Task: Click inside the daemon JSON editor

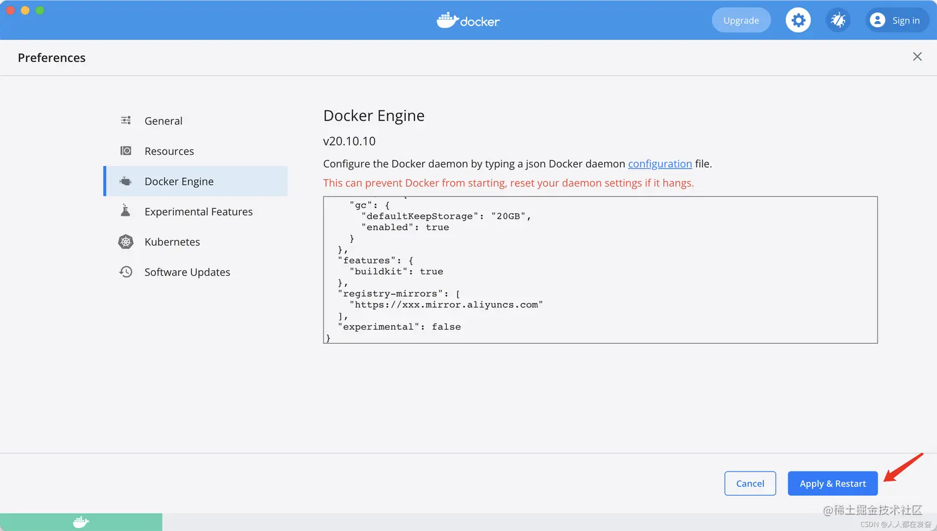Action: 600,270
